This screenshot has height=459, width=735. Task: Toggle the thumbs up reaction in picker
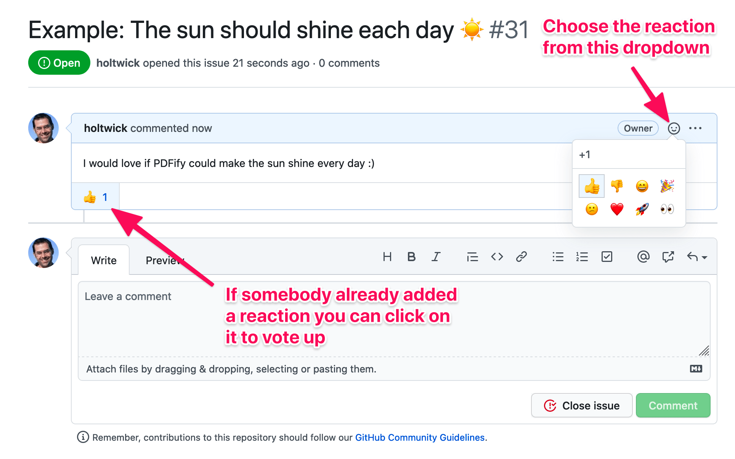592,186
